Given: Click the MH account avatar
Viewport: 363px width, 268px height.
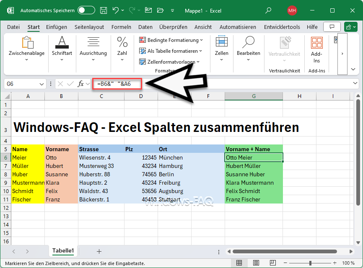Looking at the screenshot, I should tap(292, 10).
